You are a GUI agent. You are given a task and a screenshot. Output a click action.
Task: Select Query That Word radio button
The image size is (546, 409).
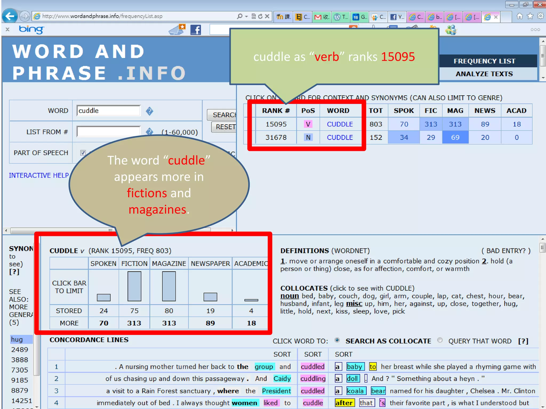440,340
